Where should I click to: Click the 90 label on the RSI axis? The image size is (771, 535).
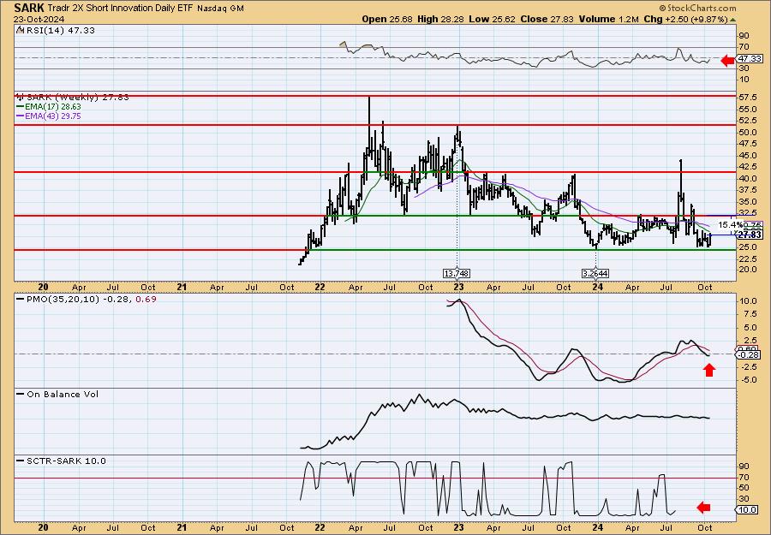pos(744,36)
